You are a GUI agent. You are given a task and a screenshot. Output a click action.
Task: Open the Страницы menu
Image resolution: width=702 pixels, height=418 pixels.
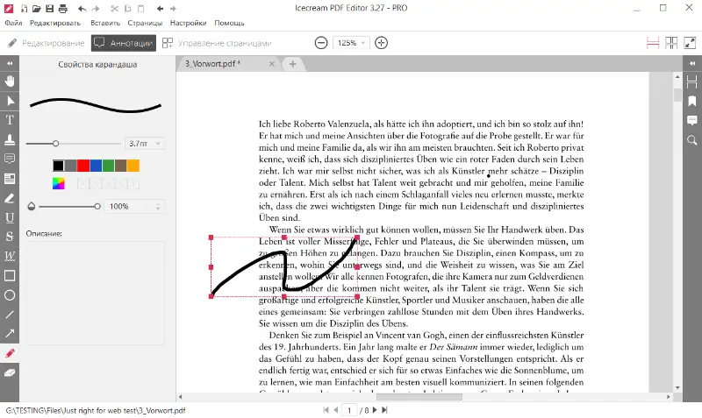click(145, 23)
